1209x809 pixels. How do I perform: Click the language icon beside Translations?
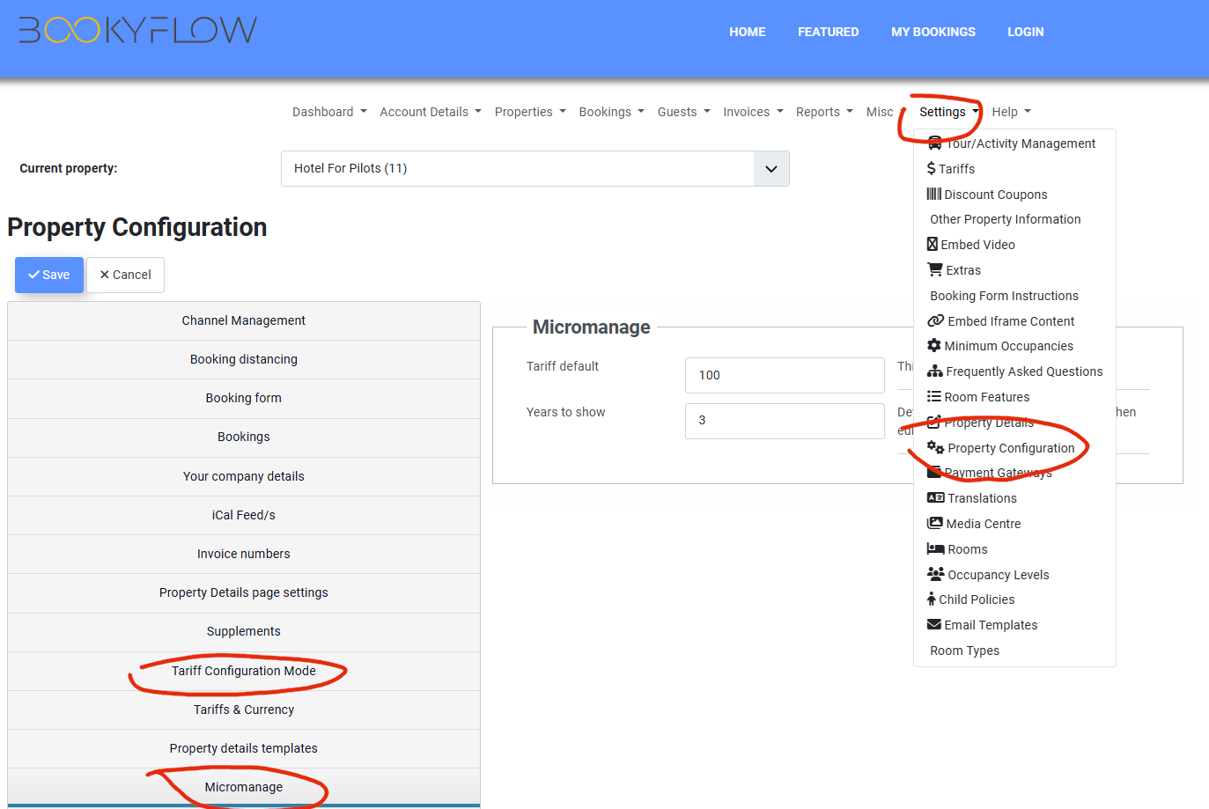(935, 498)
